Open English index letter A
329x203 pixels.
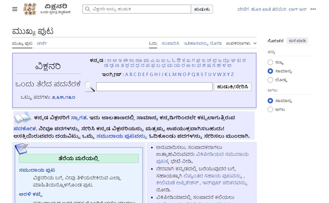127,74
